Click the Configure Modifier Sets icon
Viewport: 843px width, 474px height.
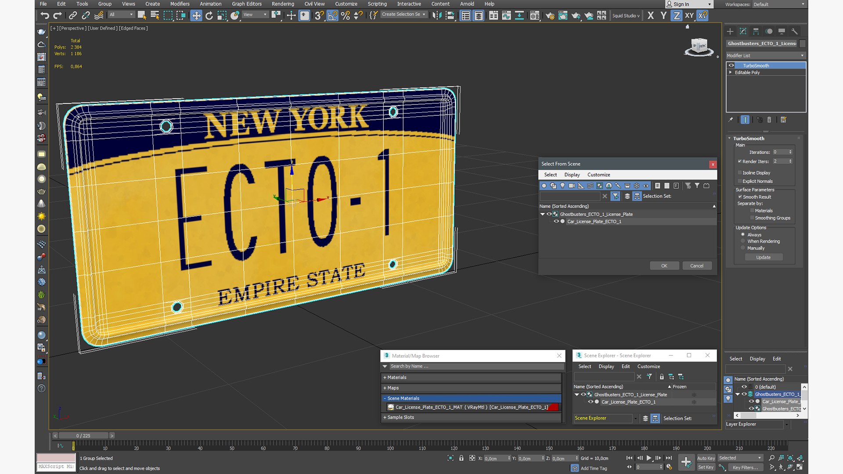[x=784, y=119]
